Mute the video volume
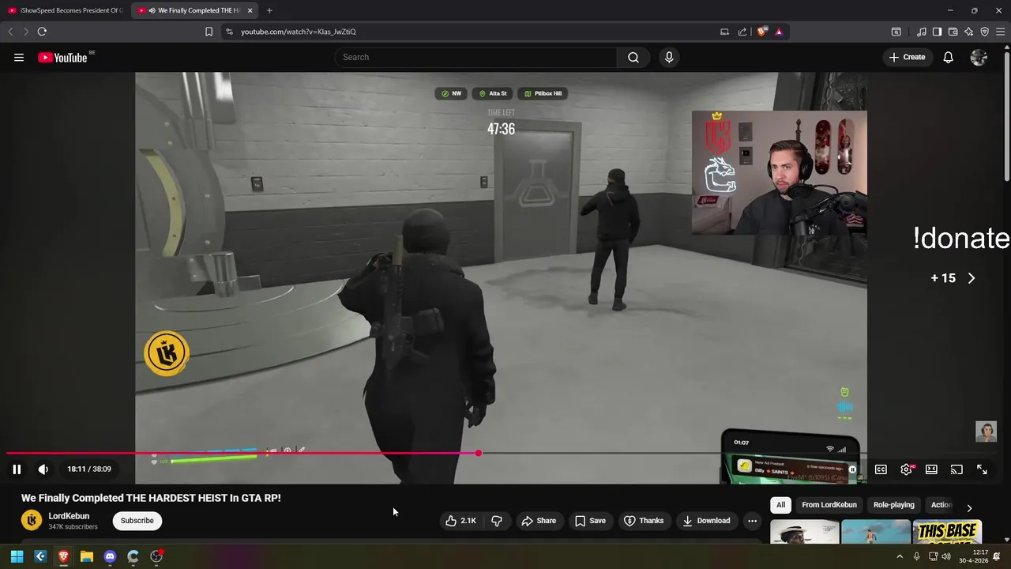Image resolution: width=1011 pixels, height=569 pixels. pos(43,469)
